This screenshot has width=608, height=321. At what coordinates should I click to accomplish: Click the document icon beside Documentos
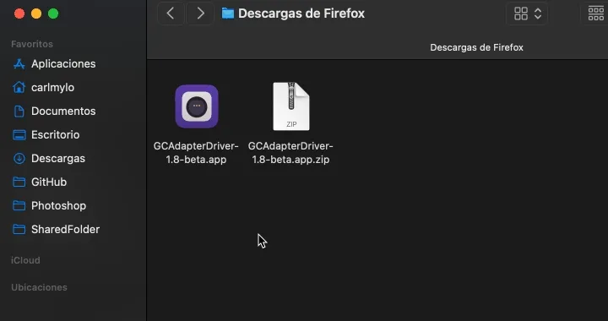pos(19,112)
